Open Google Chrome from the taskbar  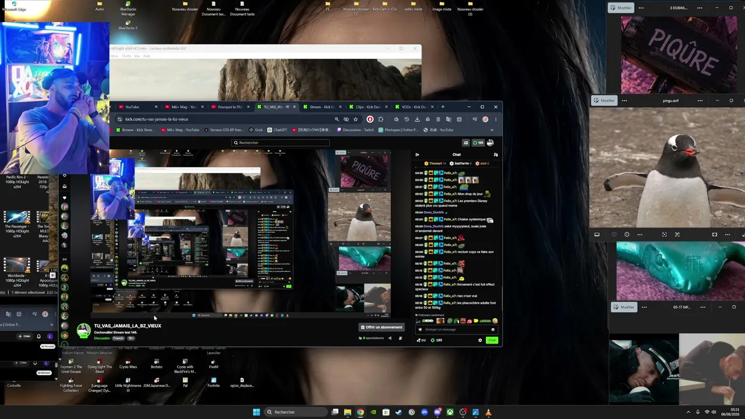coord(360,412)
